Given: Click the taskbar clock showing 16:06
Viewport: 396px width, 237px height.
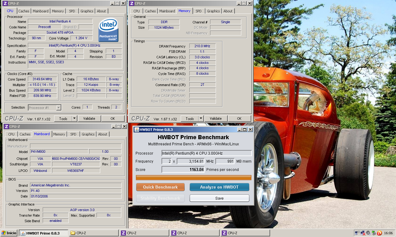Looking at the screenshot, I should tap(388, 233).
